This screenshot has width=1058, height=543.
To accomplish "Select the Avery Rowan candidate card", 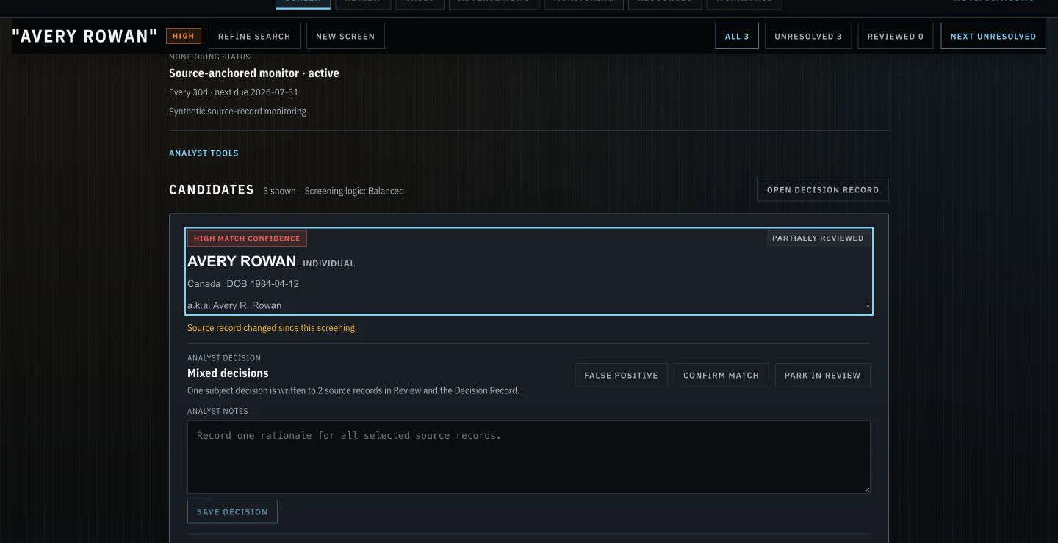I will pyautogui.click(x=529, y=271).
